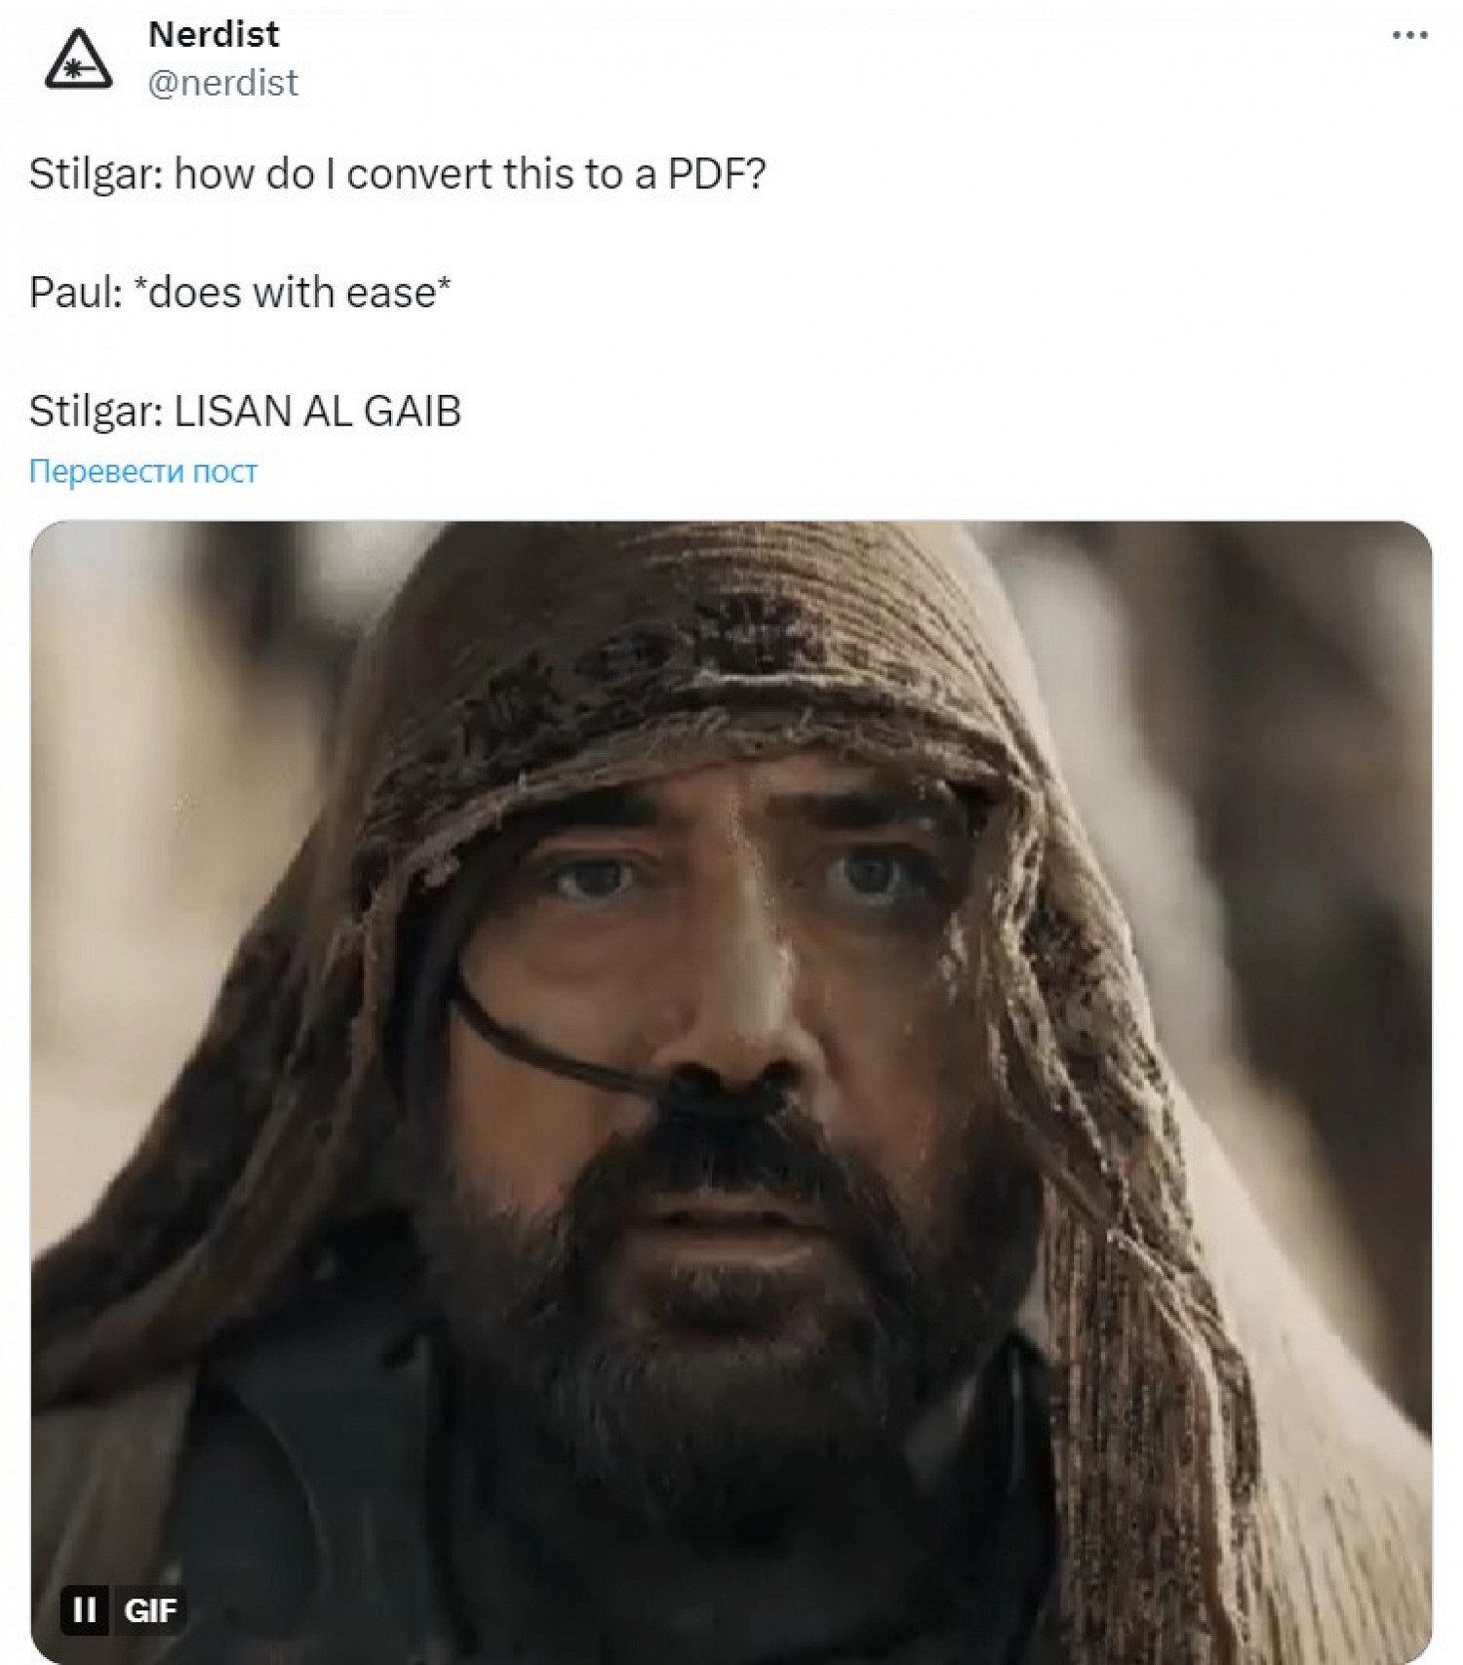Open the Nerdist profile avatar

tap(78, 60)
